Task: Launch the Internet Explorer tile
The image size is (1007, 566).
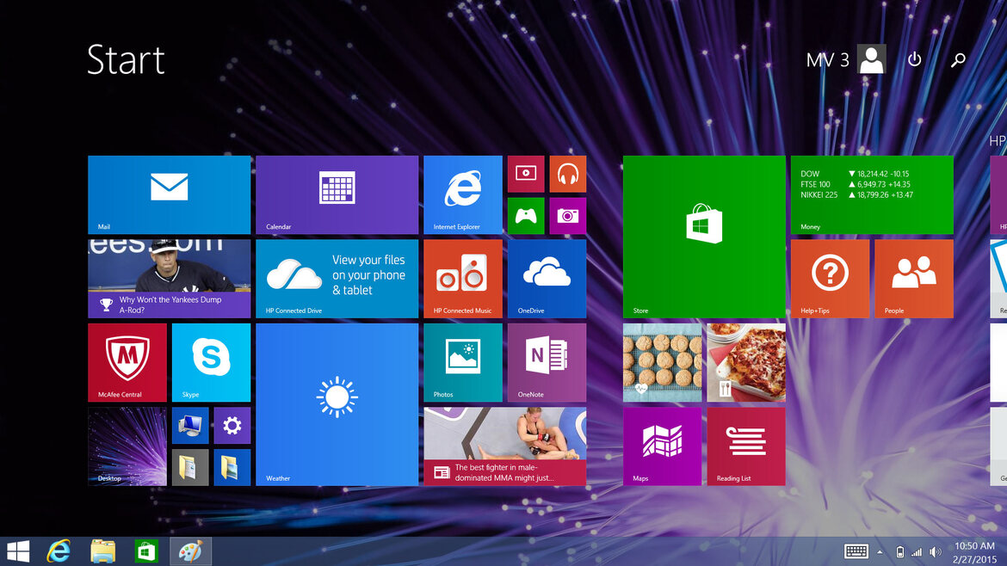Action: 463,194
